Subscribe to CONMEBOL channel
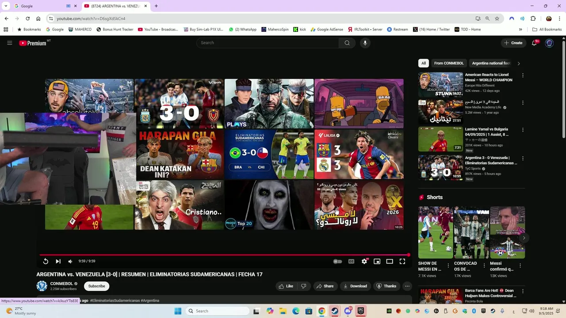 click(96, 286)
